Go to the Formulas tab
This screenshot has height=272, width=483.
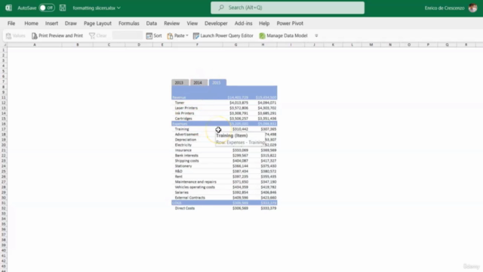coord(129,23)
